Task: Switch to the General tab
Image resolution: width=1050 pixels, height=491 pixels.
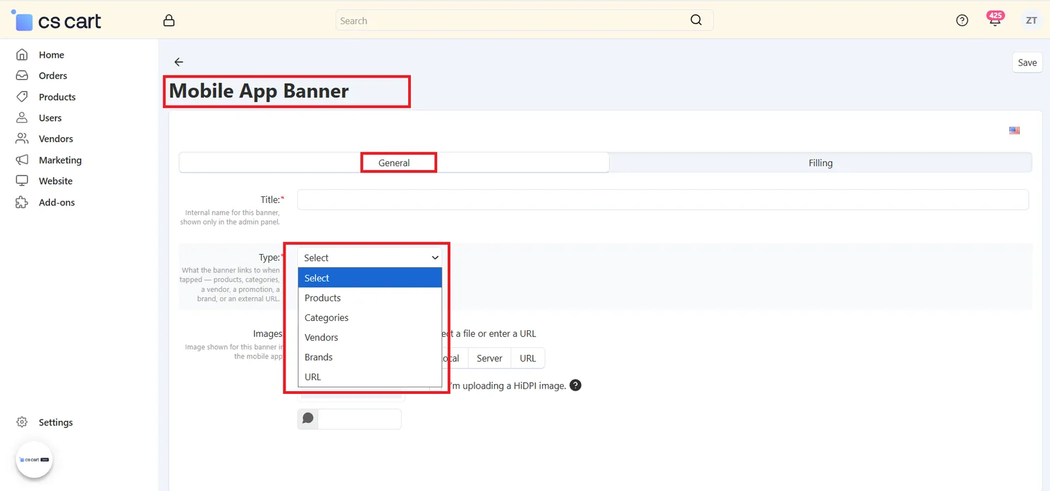Action: coord(394,163)
